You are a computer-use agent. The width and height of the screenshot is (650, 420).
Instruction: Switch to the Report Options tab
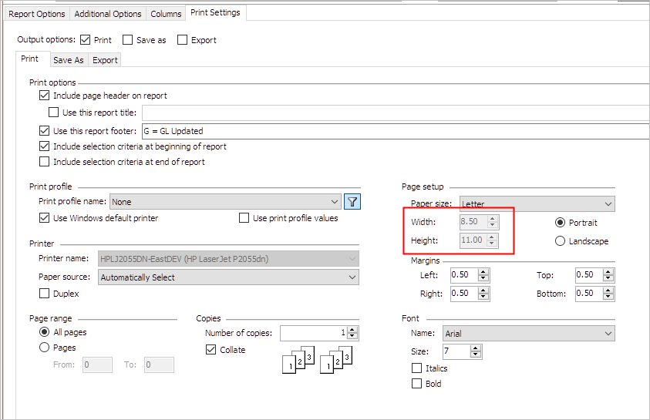[36, 14]
